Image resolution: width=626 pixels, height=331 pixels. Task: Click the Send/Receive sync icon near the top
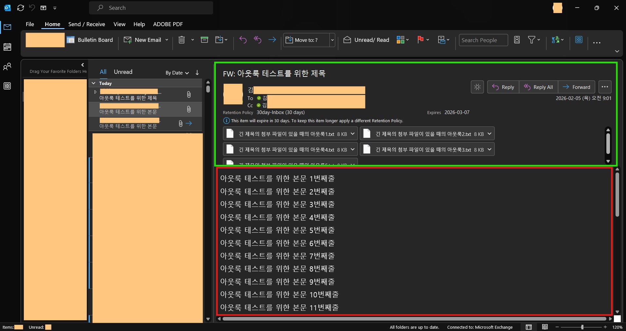pyautogui.click(x=20, y=8)
